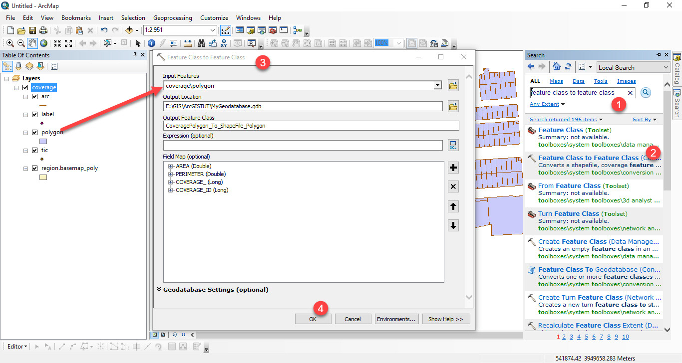The image size is (682, 363).
Task: Click the Full Extent globe icon
Action: pos(43,43)
